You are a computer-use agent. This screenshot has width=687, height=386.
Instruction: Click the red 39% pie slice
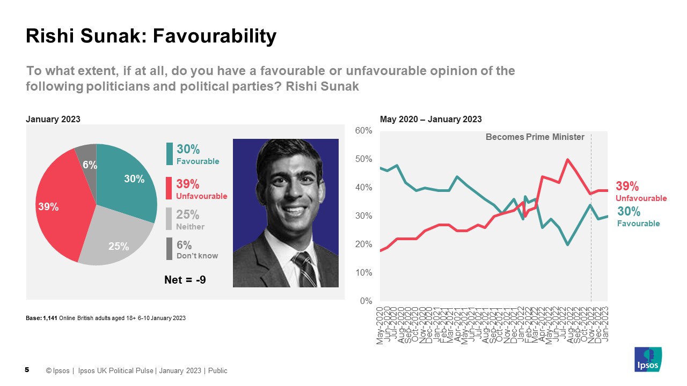click(56, 204)
